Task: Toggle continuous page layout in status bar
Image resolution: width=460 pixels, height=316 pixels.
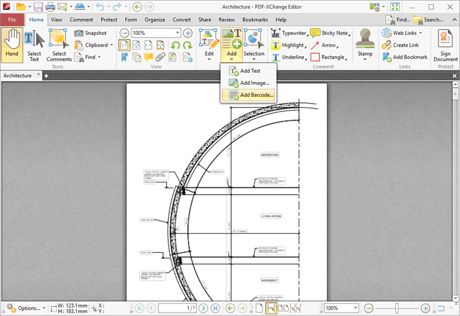Action: click(x=270, y=308)
